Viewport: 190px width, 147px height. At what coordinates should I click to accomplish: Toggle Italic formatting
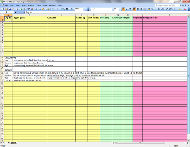(127, 9)
